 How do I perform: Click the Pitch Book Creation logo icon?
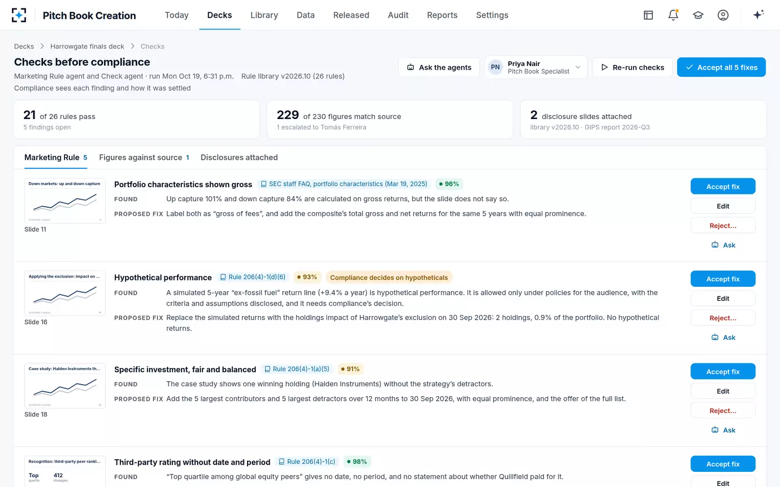[x=19, y=15]
